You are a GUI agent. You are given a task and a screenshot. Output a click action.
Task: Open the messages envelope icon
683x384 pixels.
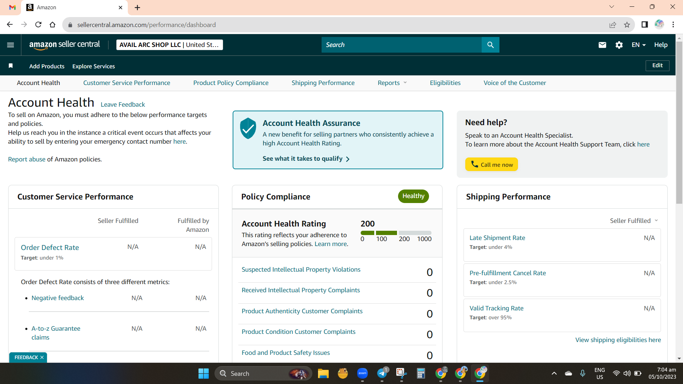(602, 45)
